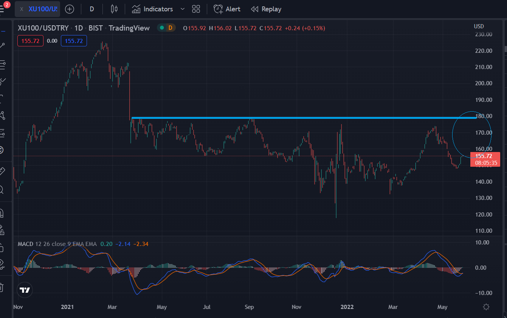The height and width of the screenshot is (318, 507).
Task: Create a new Alert
Action: point(227,9)
